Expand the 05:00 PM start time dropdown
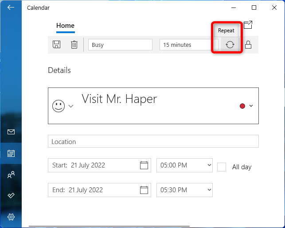Screen dimensions: 285x228 pos(184,165)
